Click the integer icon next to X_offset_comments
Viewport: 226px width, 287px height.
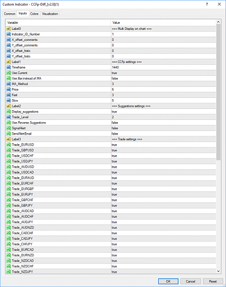click(9, 39)
